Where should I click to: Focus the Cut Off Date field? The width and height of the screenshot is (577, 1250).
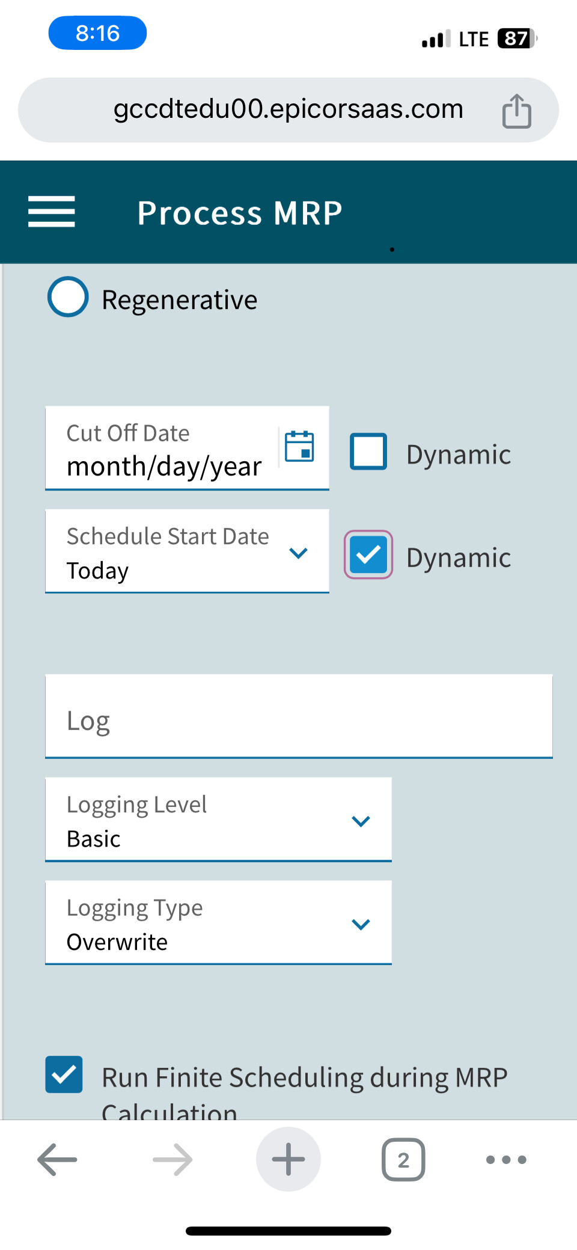point(162,449)
